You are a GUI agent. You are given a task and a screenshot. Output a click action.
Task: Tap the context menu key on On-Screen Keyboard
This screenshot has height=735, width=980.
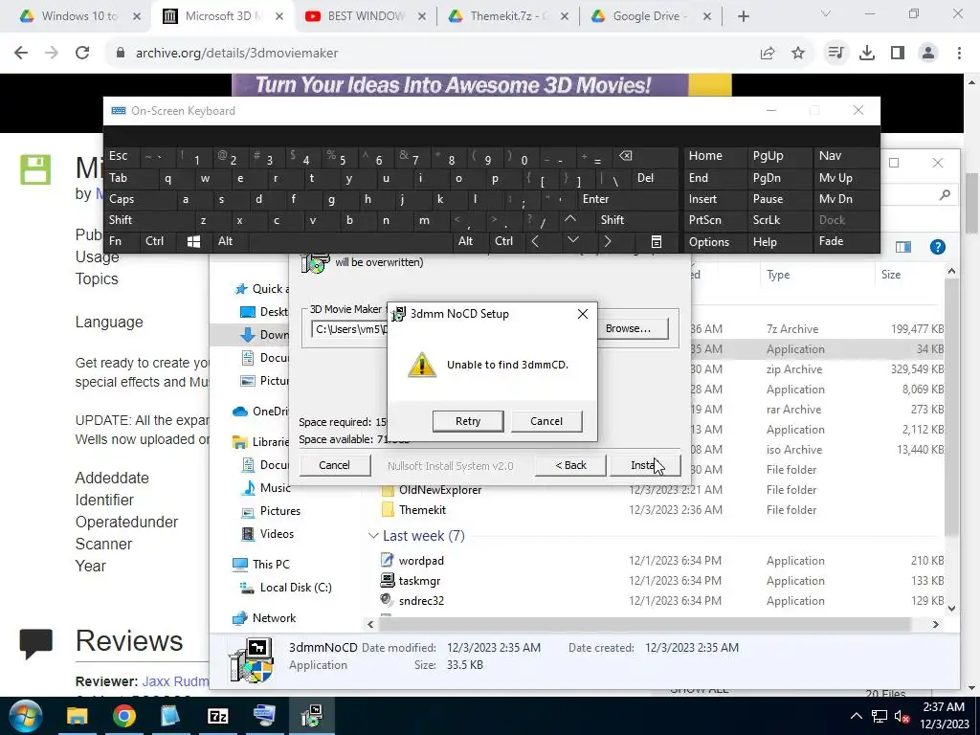(x=657, y=241)
